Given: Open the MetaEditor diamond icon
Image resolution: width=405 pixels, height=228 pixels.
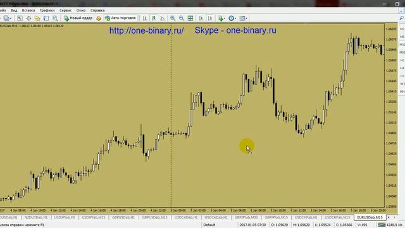Looking at the screenshot, I should [x=99, y=18].
